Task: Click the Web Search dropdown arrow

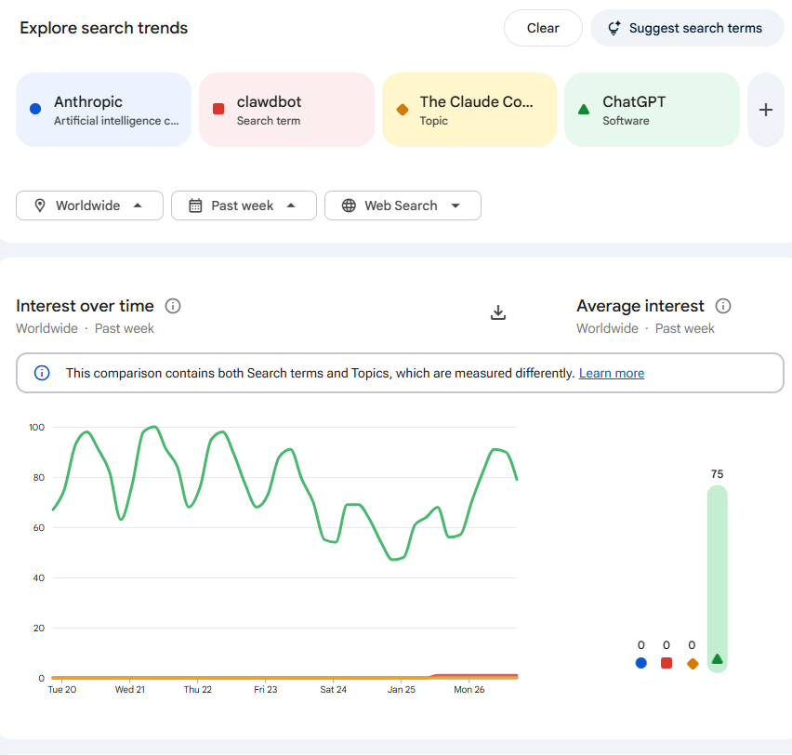Action: click(x=455, y=205)
